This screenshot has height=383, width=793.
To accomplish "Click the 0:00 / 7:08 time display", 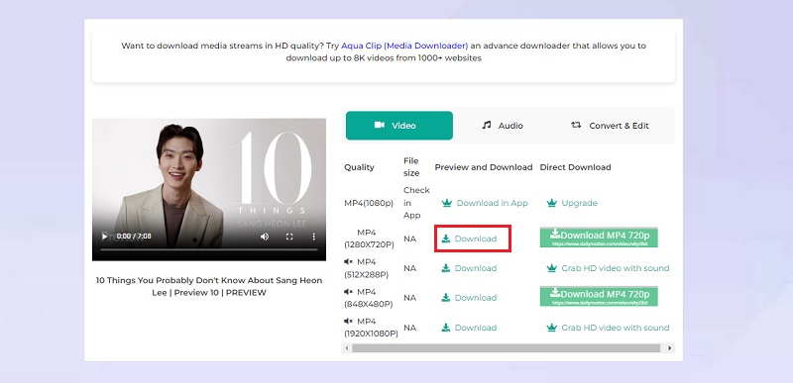I will click(134, 237).
